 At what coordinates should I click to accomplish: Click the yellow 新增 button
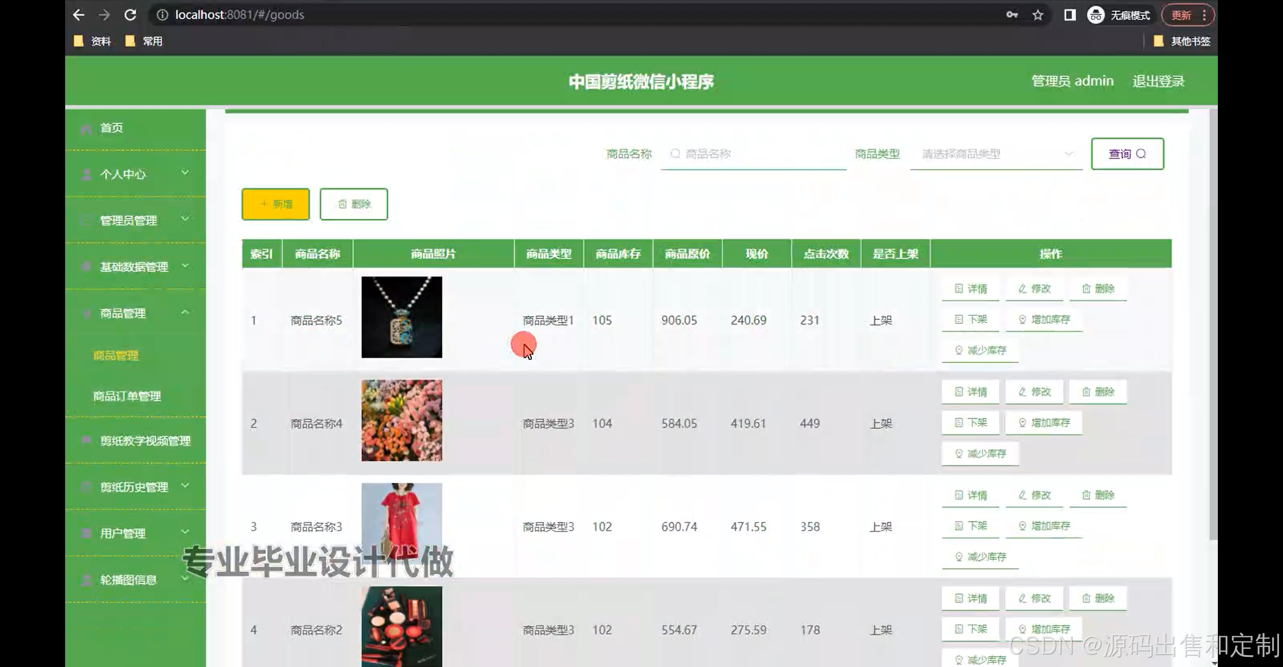point(276,204)
